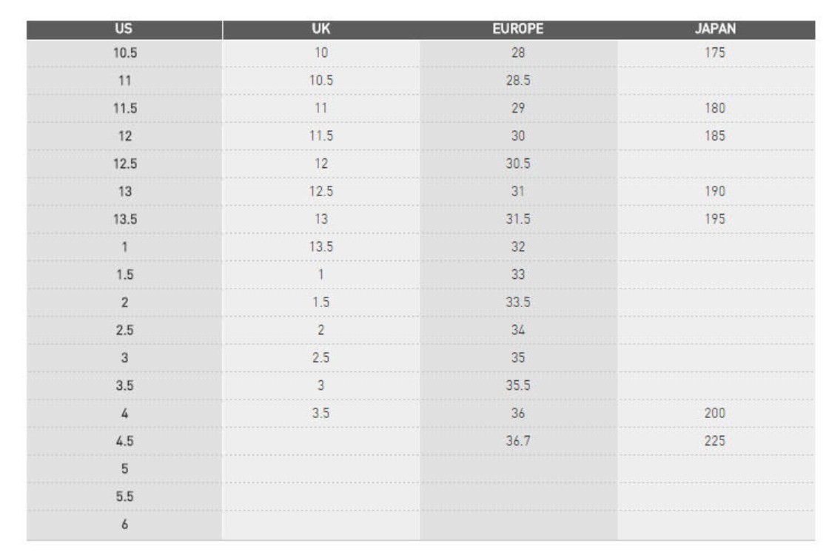The image size is (829, 552).
Task: Select Japan size 200 cell
Action: [716, 413]
